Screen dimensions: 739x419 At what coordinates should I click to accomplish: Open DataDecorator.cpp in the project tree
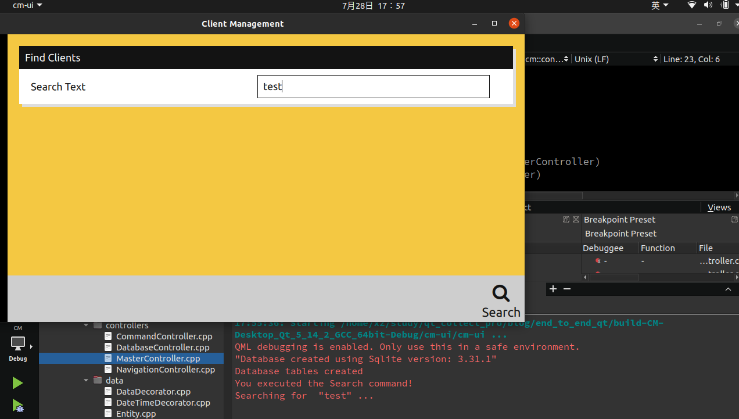click(153, 392)
